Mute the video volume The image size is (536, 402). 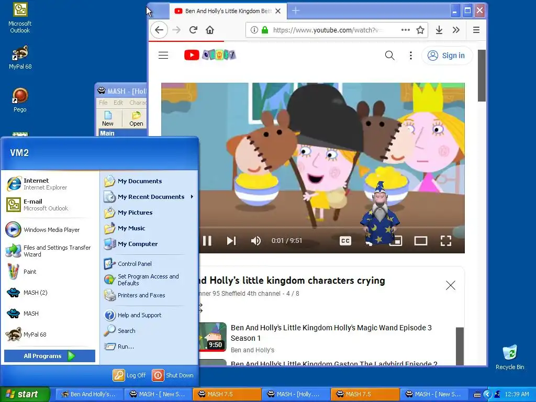255,241
